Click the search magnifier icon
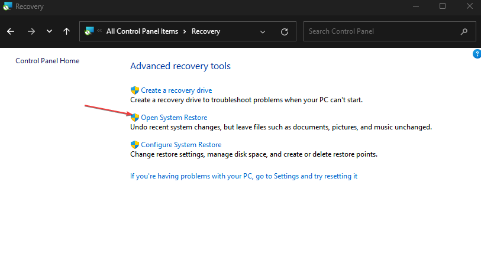Image resolution: width=481 pixels, height=263 pixels. click(x=464, y=31)
